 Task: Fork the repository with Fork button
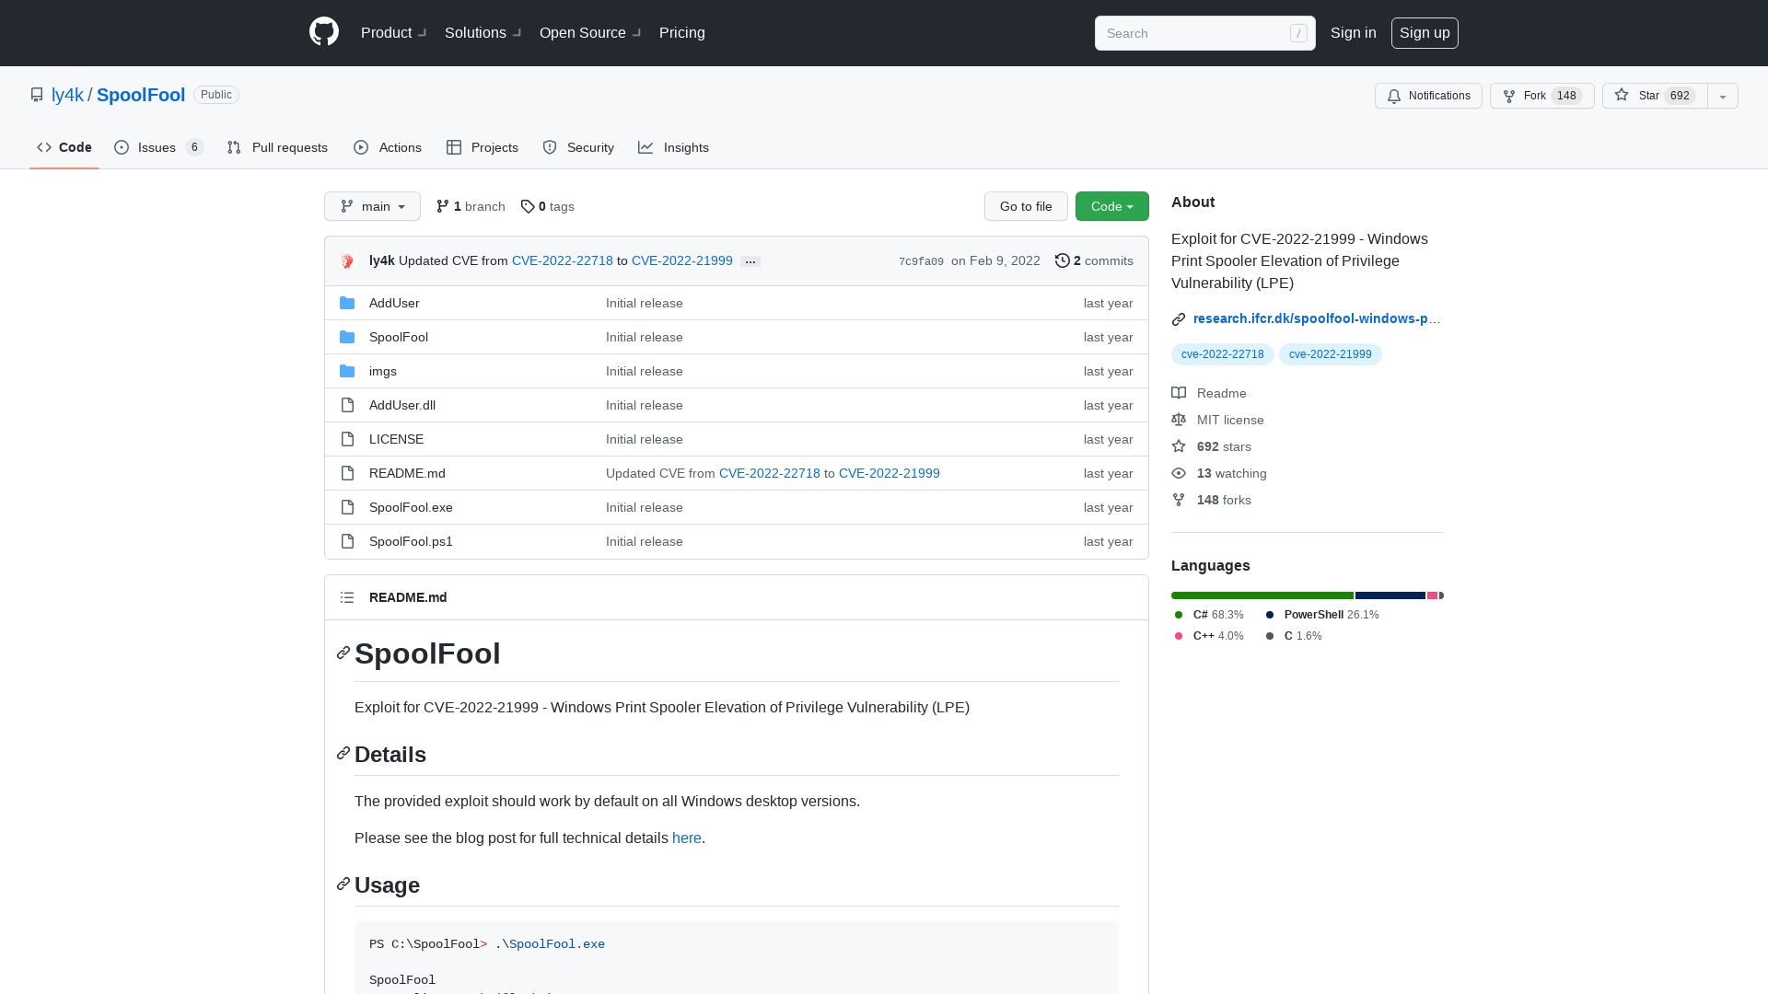pos(1542,96)
